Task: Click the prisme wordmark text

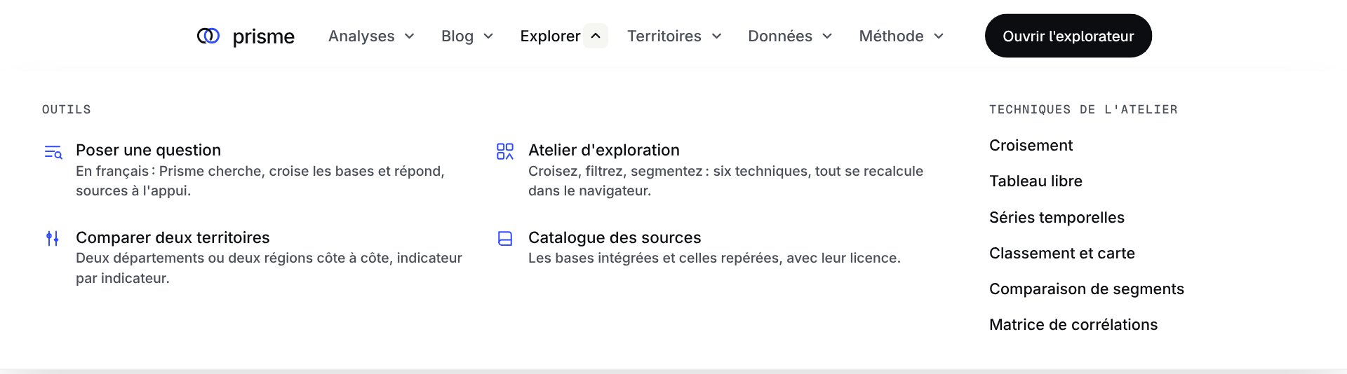Action: tap(263, 36)
